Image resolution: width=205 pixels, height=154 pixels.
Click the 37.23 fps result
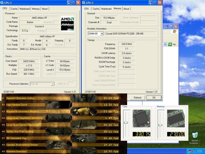(x=111, y=98)
